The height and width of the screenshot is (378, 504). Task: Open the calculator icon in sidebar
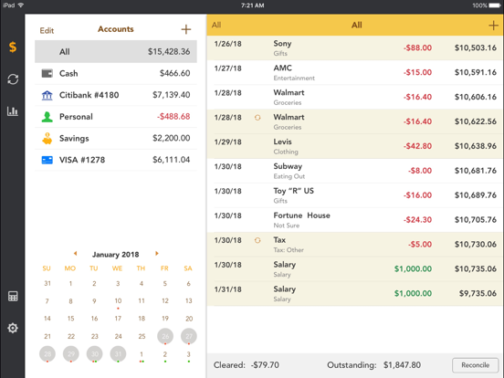point(13,296)
